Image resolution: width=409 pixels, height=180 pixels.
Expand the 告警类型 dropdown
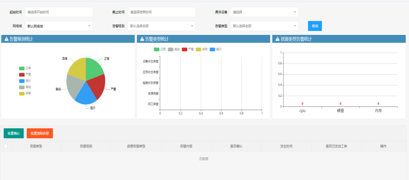(264, 26)
